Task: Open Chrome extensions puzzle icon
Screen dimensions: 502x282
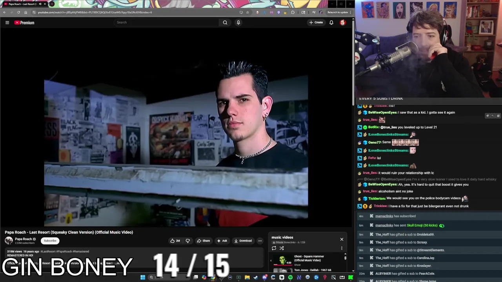Action: click(x=293, y=12)
